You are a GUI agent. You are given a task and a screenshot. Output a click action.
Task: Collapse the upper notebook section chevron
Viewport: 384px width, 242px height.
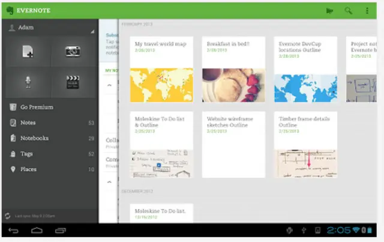(109, 85)
